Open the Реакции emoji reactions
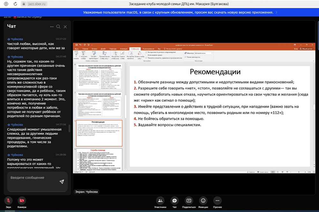Screen dimensions: 319x212 coord(203,201)
